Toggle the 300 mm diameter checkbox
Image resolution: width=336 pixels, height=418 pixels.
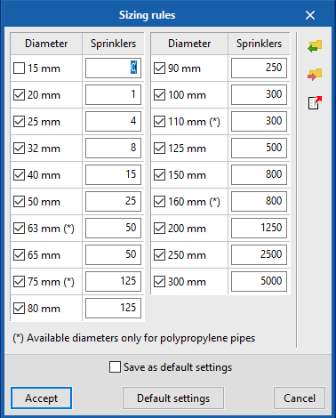coord(159,282)
